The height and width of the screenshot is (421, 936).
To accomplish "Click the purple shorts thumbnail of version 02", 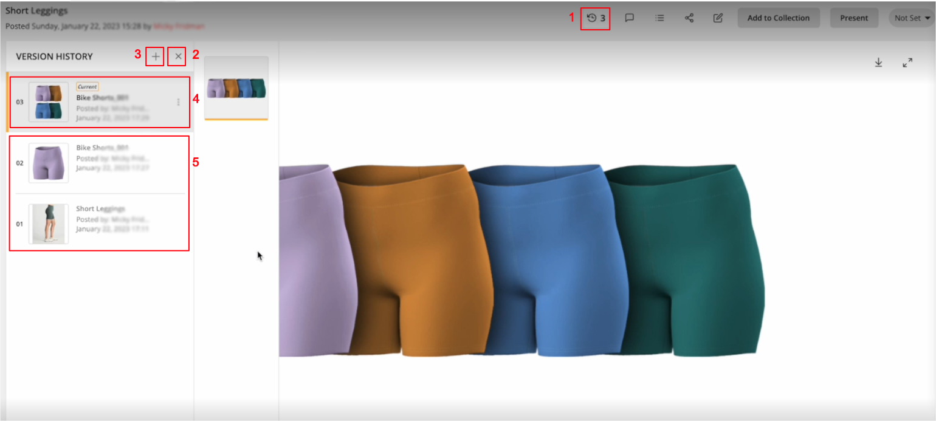I will pos(49,163).
